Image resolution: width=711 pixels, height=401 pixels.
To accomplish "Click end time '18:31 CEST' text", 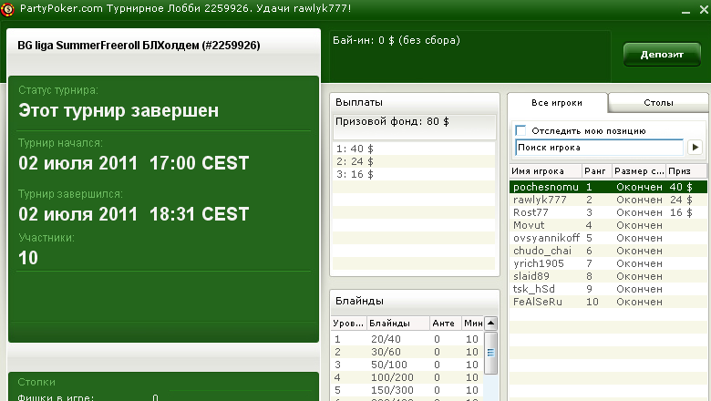I will [x=199, y=214].
